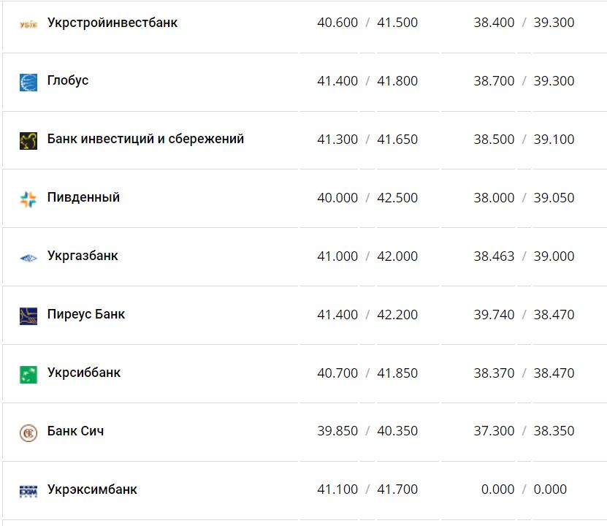Viewport: 607px width, 526px height.
Task: Open the Глобус bank details
Action: [69, 80]
